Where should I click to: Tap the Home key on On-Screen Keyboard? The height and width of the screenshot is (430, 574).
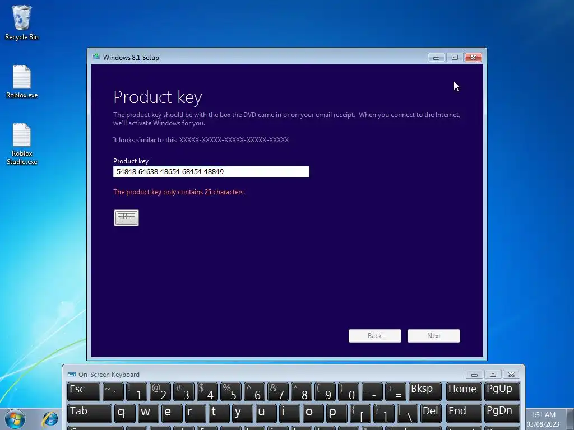pos(464,391)
